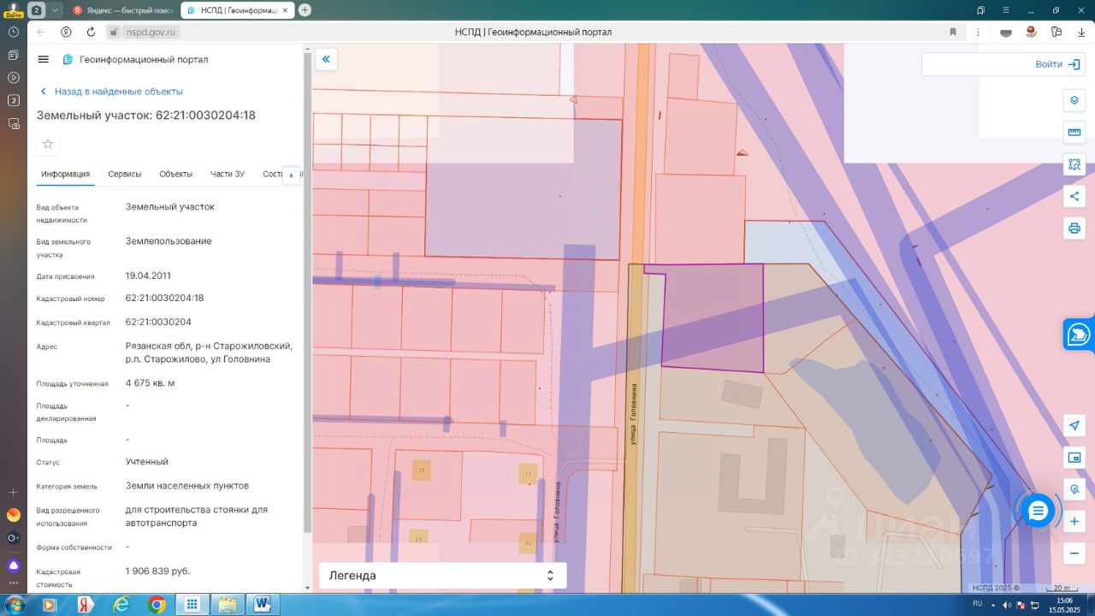The width and height of the screenshot is (1095, 616).
Task: Reload the page in the browser
Action: pos(91,32)
